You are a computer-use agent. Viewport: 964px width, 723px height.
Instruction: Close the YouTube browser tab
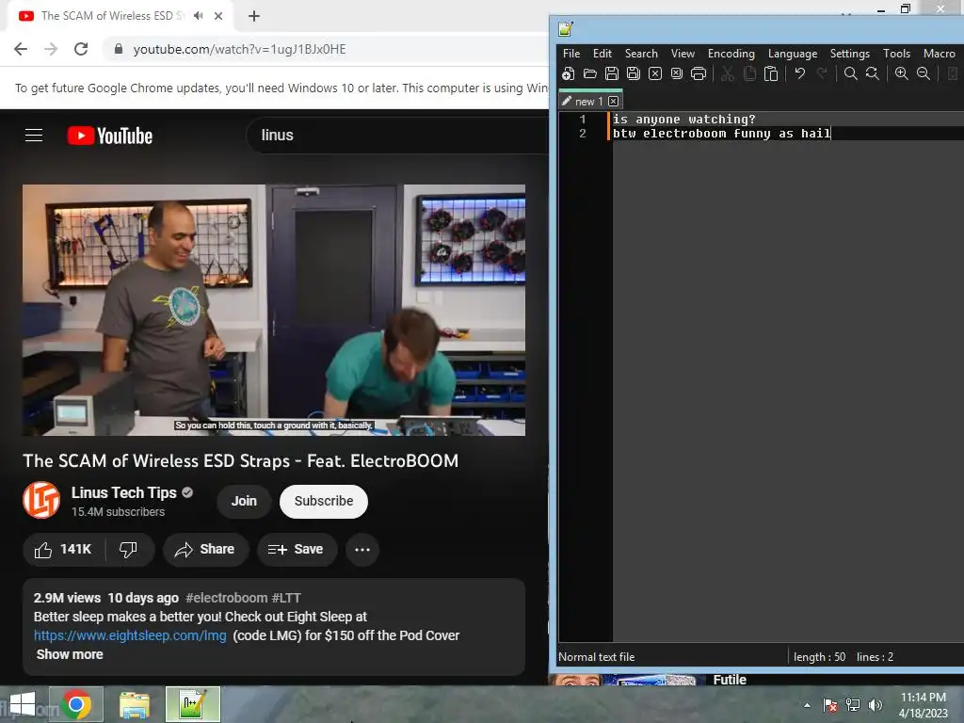click(x=218, y=16)
